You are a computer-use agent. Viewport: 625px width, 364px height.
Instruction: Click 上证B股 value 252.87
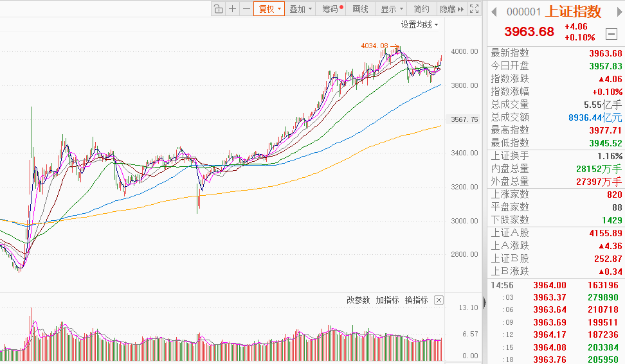[x=608, y=259]
